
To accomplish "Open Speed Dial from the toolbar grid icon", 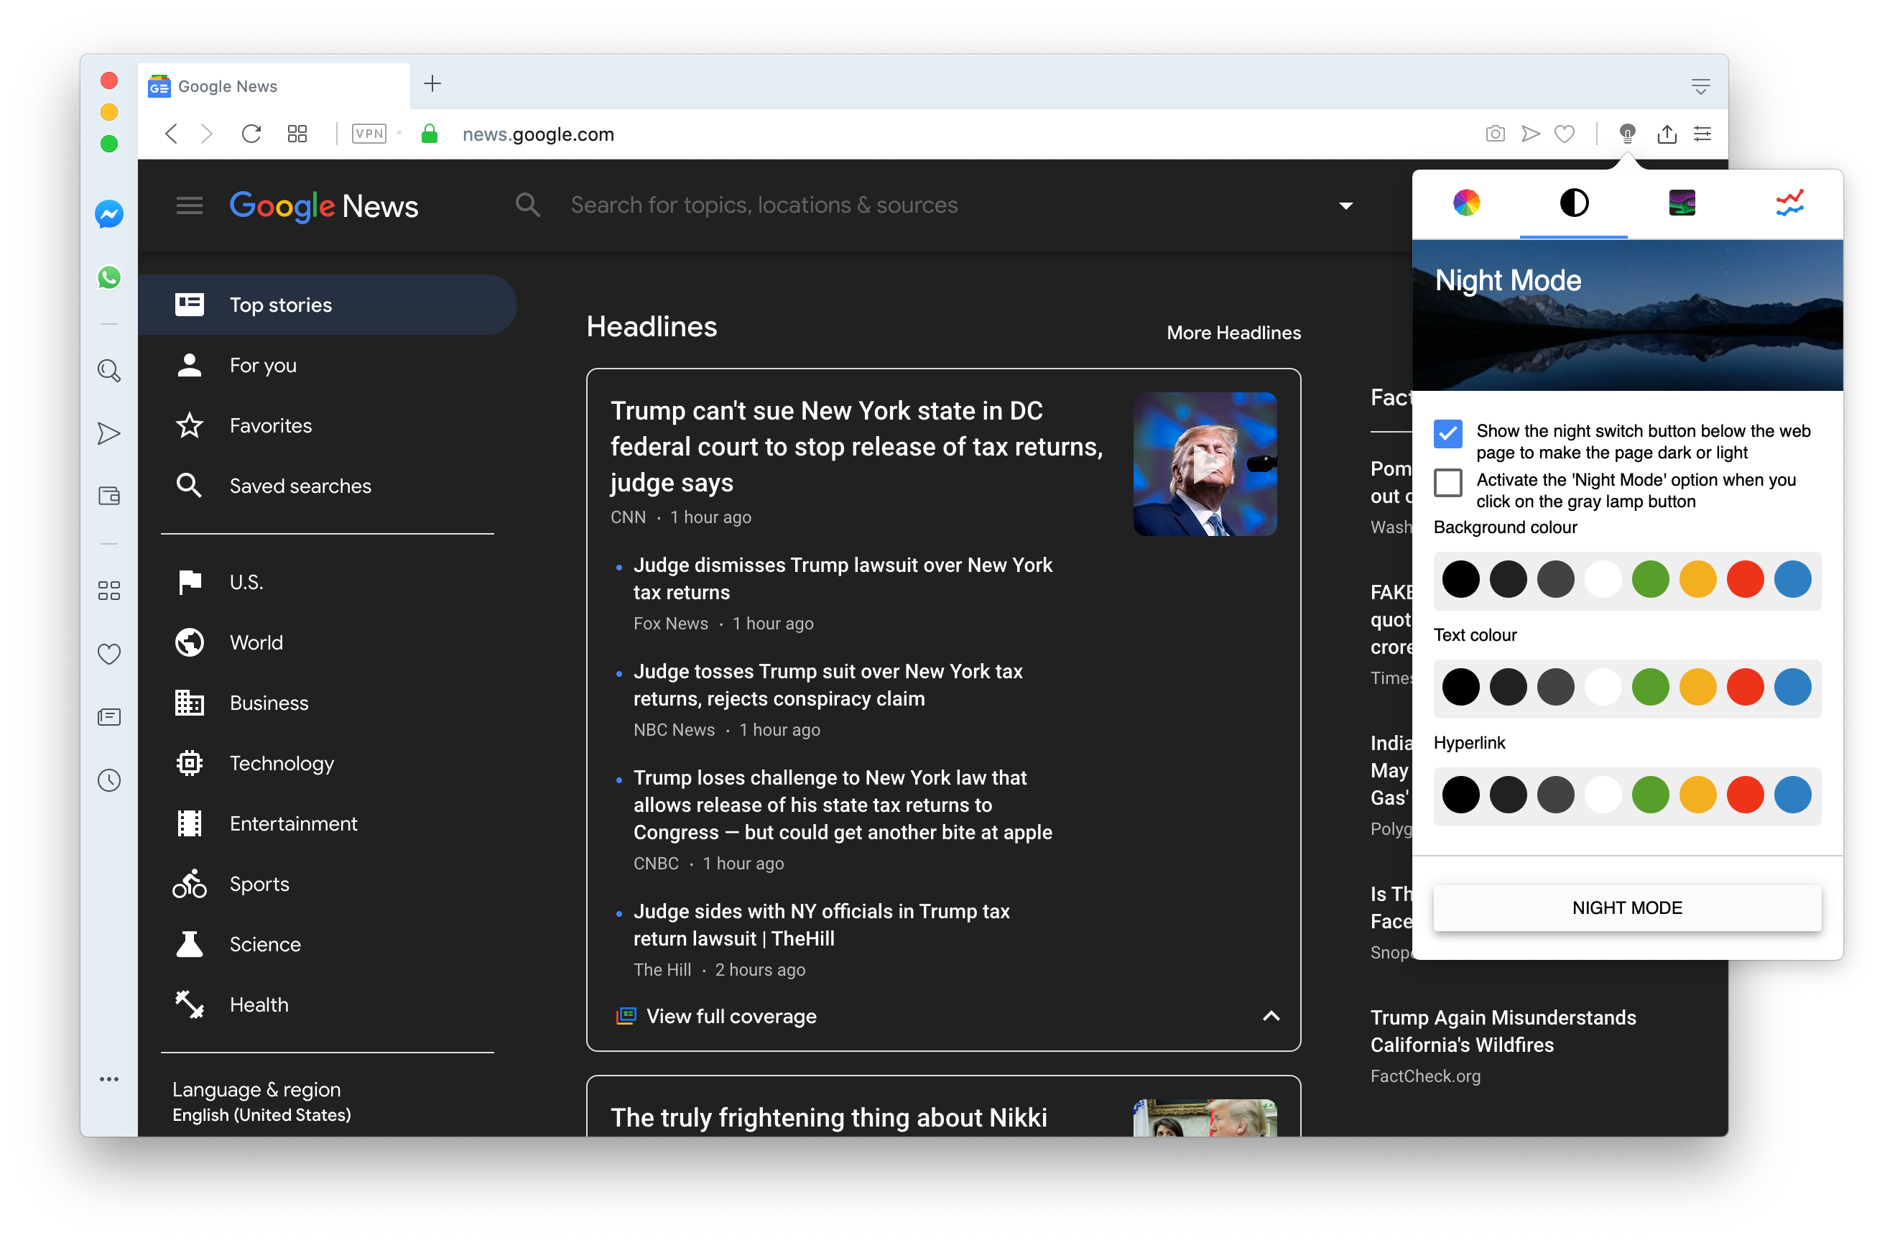I will pos(297,134).
